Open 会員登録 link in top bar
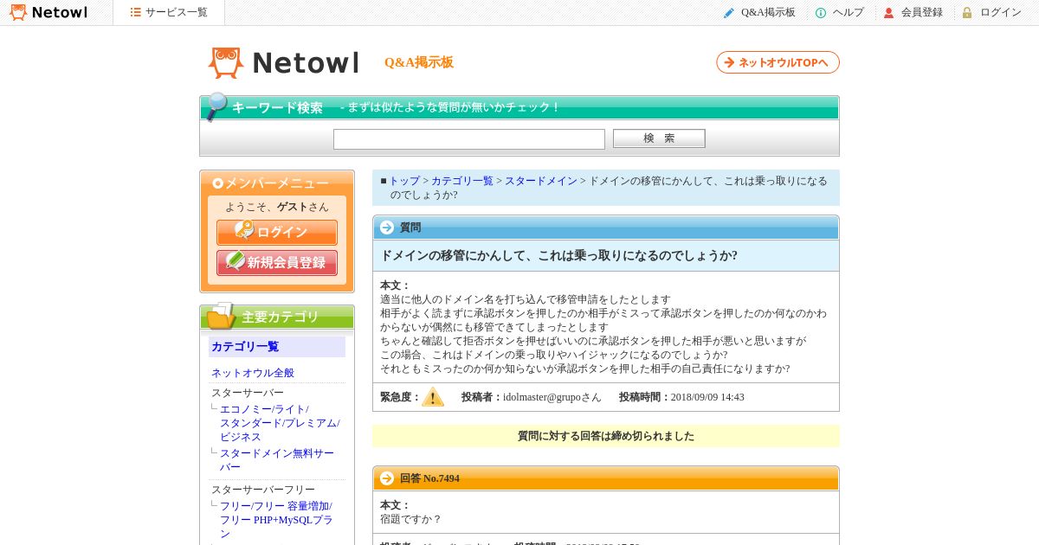Screen dimensions: 1039x545 click(x=922, y=13)
